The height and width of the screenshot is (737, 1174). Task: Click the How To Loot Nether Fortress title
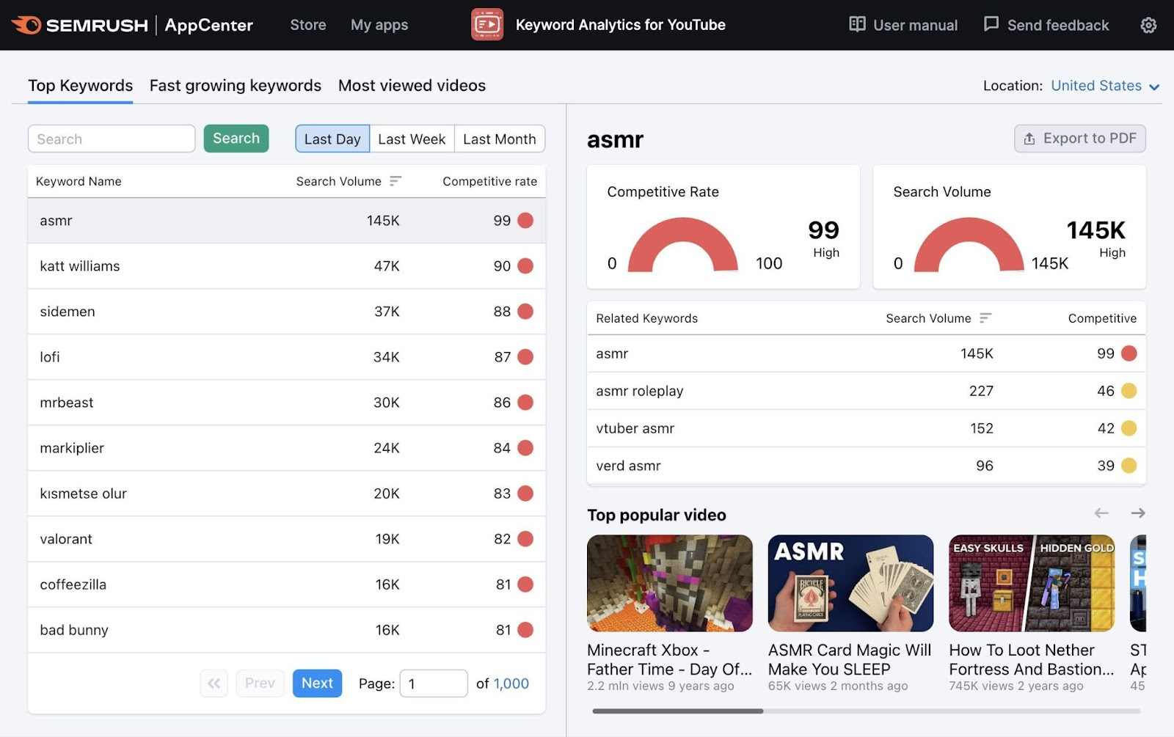tap(1032, 659)
